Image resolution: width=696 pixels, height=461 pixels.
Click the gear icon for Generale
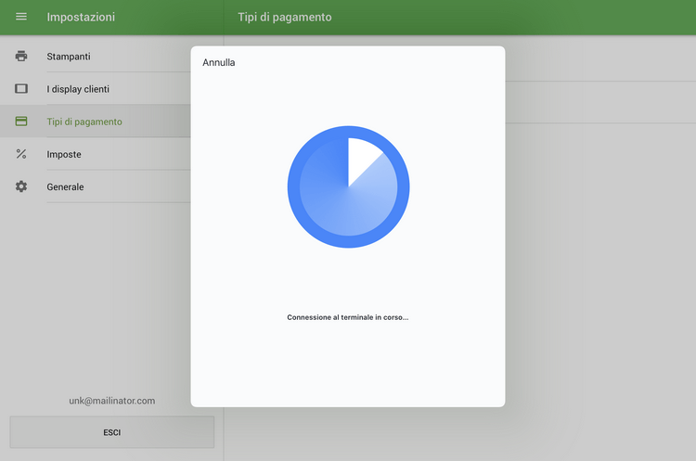pos(21,186)
